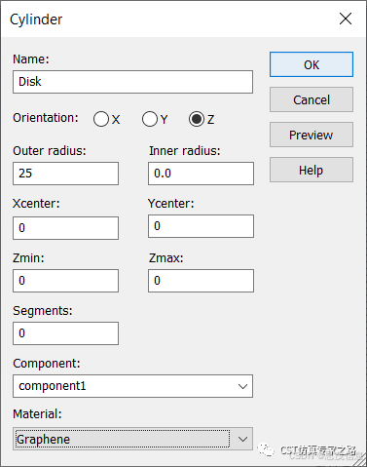
Task: Click the Name field containing Disk
Action: point(132,82)
